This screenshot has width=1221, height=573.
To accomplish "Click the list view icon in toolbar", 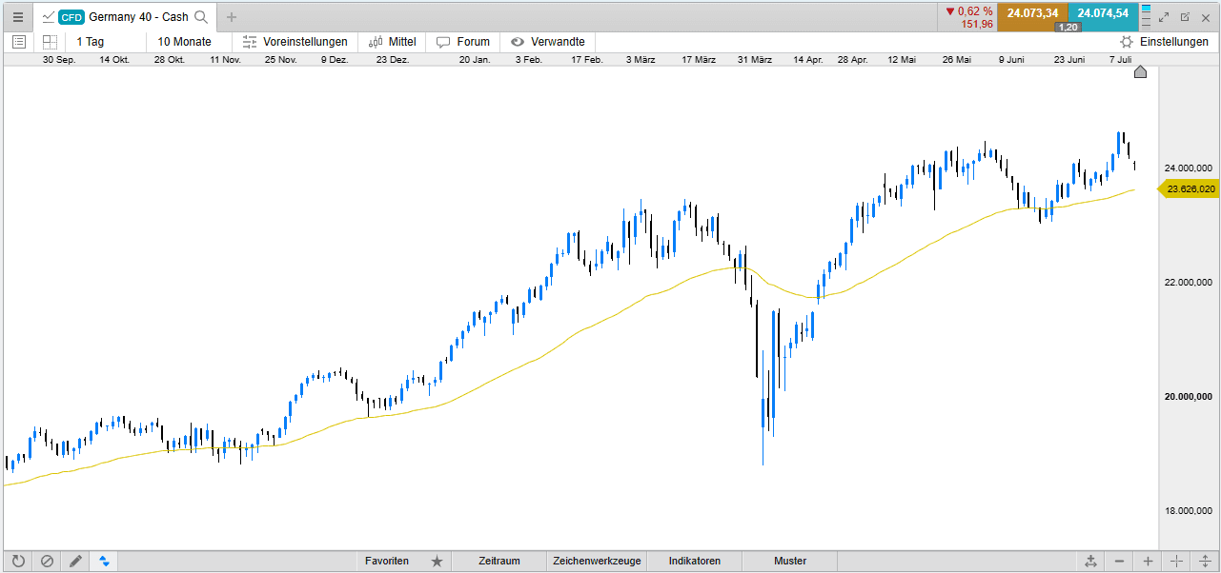I will coord(19,42).
